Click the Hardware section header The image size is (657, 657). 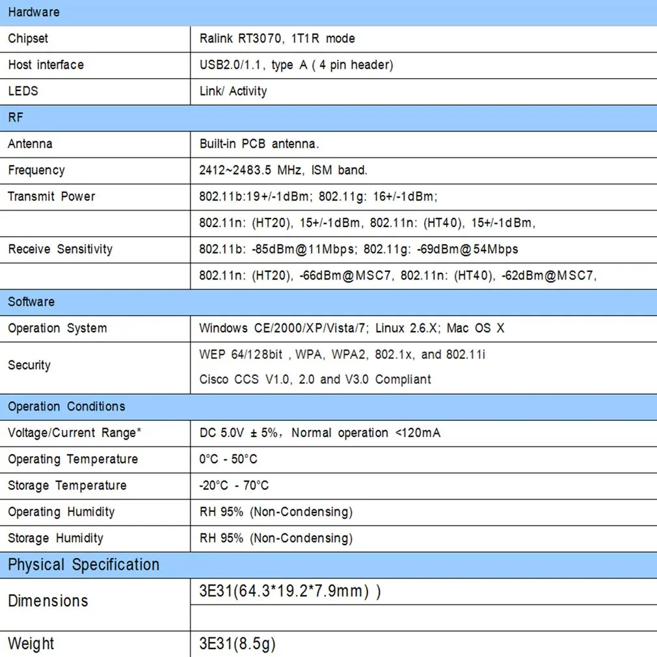pos(328,12)
